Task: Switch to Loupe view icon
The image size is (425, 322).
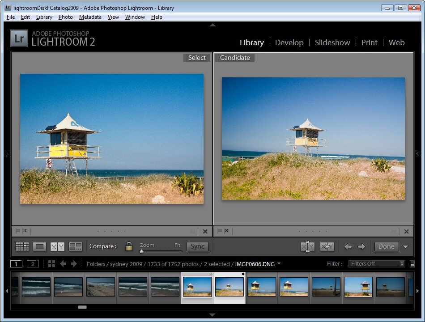Action: [x=40, y=246]
